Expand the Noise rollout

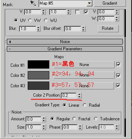click(x=65, y=42)
